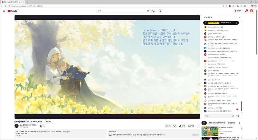Image resolution: width=258 pixels, height=140 pixels.
Task: Click the browser address bar URL
Action: pos(27,6)
